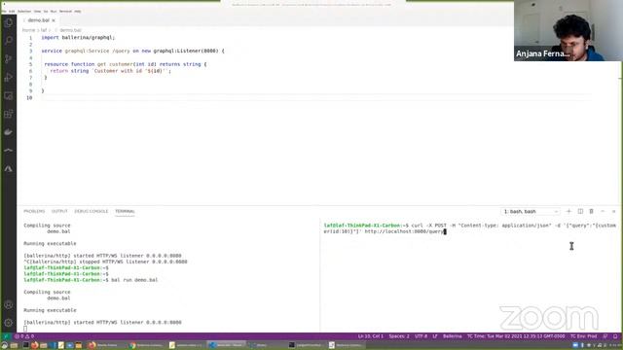Close the terminal panel
This screenshot has height=350, width=623.
coord(613,212)
